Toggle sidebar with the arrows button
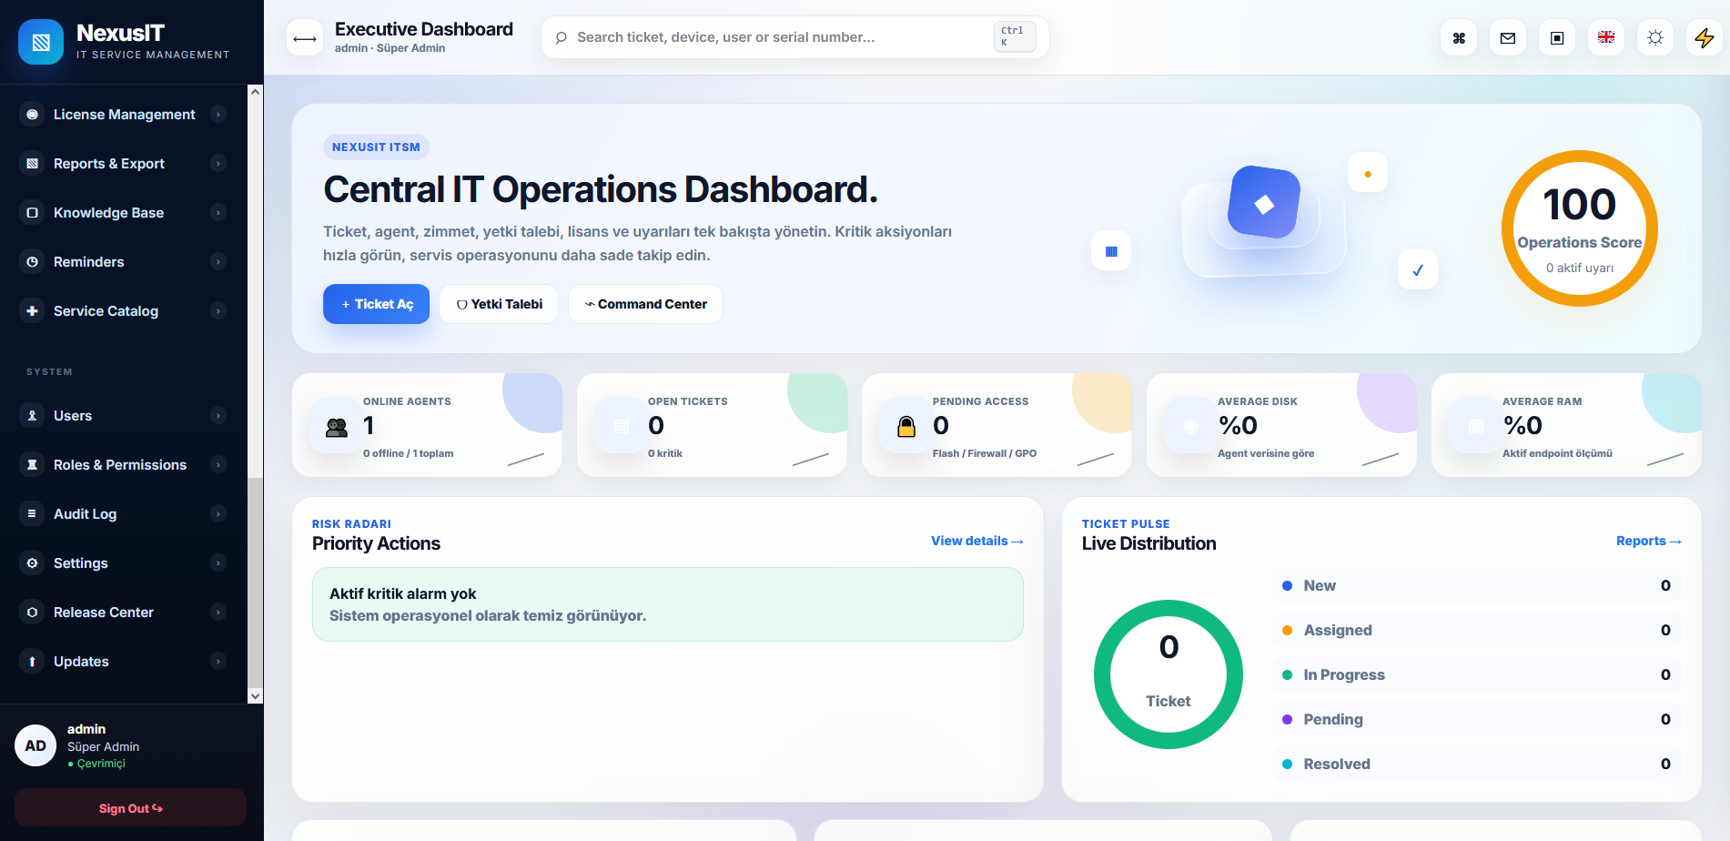This screenshot has height=841, width=1730. [x=305, y=38]
